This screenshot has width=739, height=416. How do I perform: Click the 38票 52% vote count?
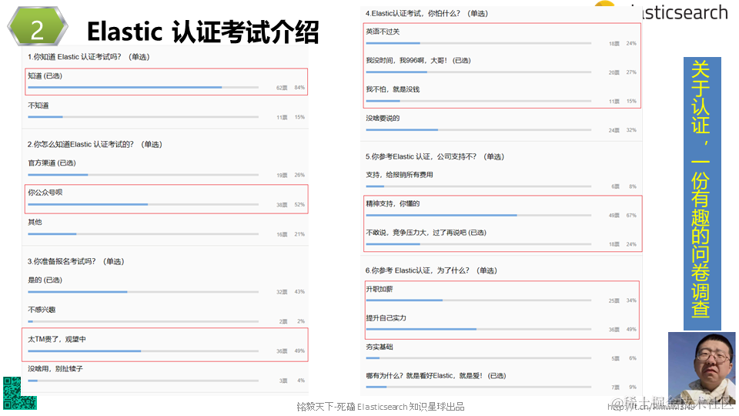[290, 205]
